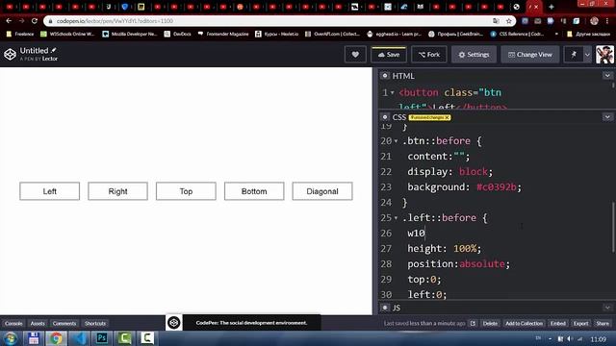The width and height of the screenshot is (616, 346).
Task: Click the Top preview button
Action: tap(186, 191)
